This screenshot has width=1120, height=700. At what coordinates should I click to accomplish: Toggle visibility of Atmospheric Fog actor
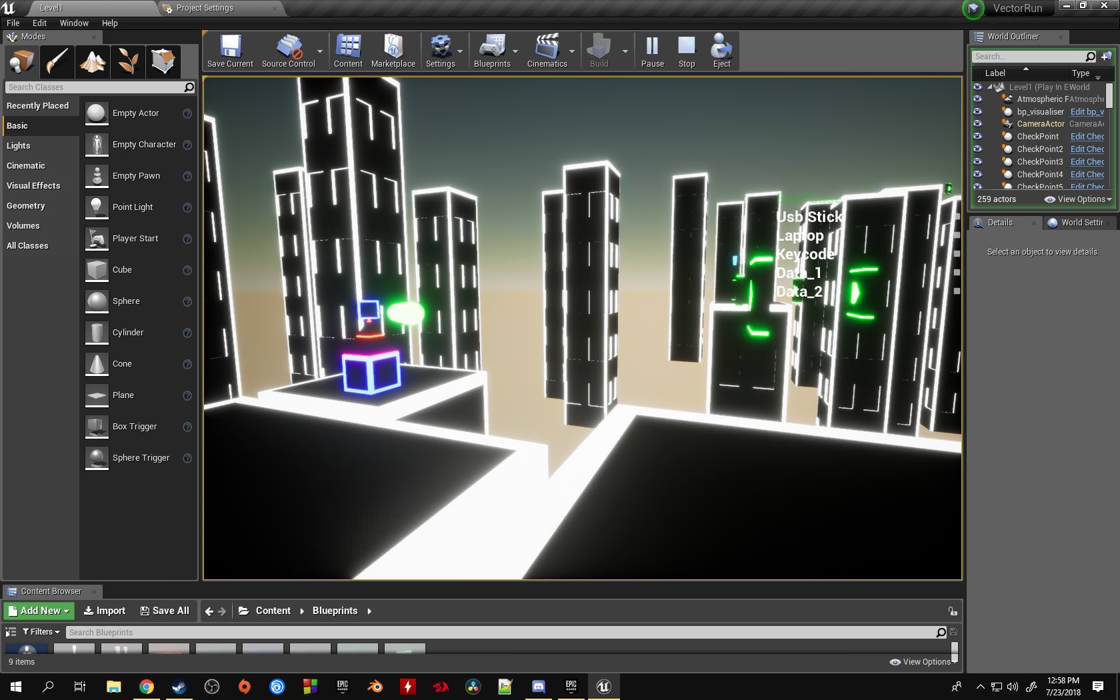pos(977,99)
